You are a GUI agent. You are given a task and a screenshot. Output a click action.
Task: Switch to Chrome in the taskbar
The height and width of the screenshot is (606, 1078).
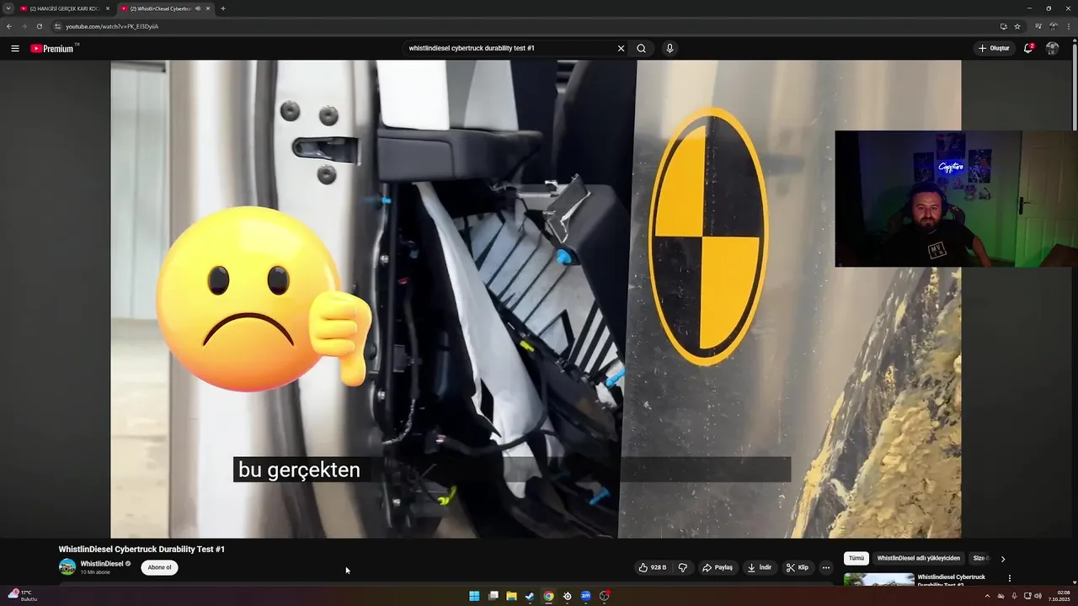(548, 596)
